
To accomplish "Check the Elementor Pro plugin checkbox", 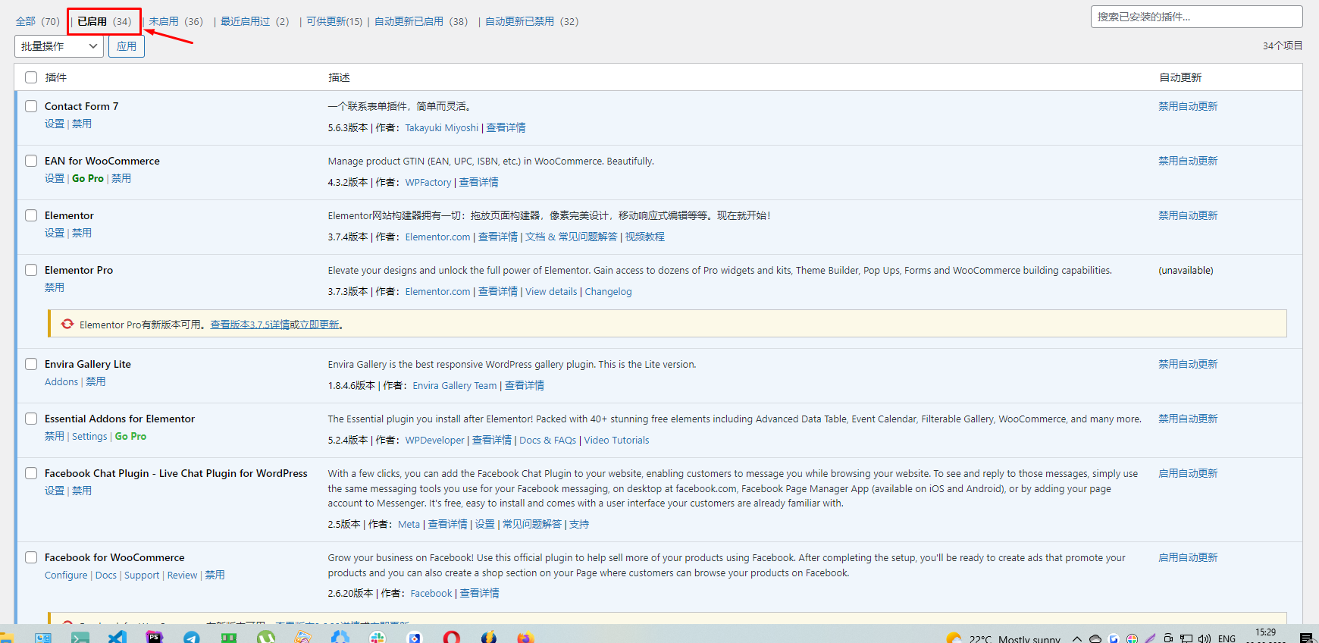I will pyautogui.click(x=31, y=270).
